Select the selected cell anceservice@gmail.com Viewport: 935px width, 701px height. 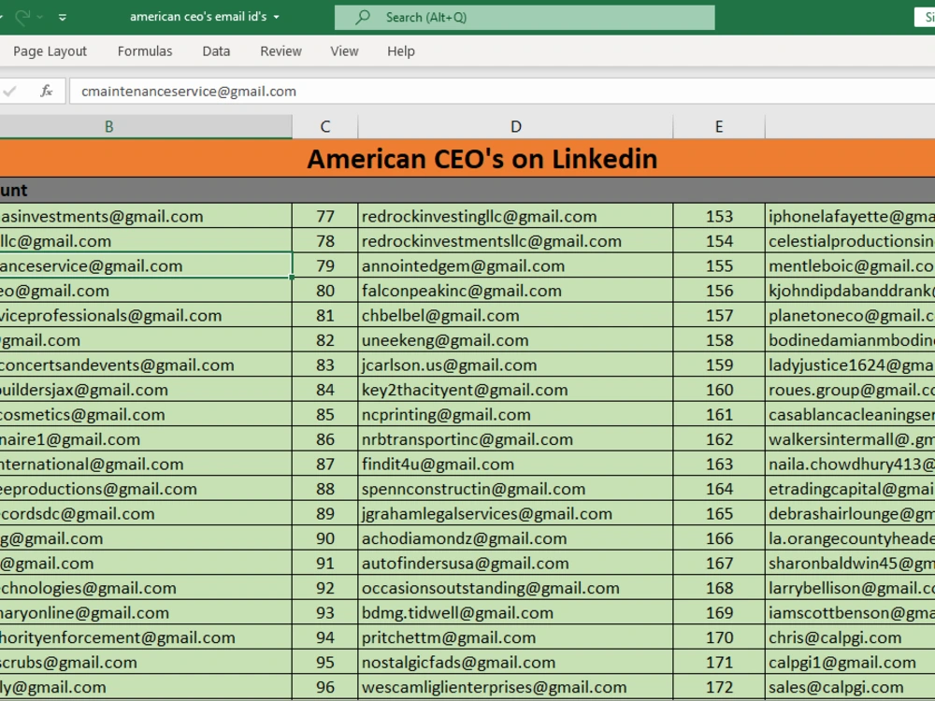(146, 265)
